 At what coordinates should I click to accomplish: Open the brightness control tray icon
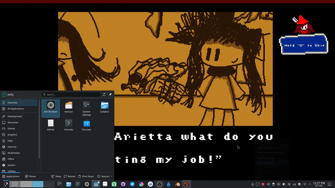289,184
